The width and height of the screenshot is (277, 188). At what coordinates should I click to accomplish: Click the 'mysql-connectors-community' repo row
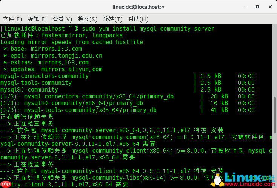click(x=128, y=76)
